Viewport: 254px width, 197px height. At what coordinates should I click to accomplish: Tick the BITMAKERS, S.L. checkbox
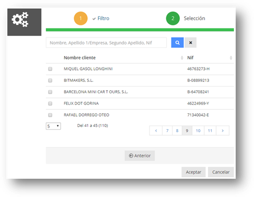pos(50,80)
